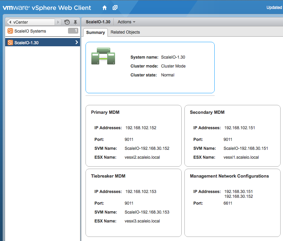Open navigation history clock icon
This screenshot has height=241, width=283.
tap(67, 22)
